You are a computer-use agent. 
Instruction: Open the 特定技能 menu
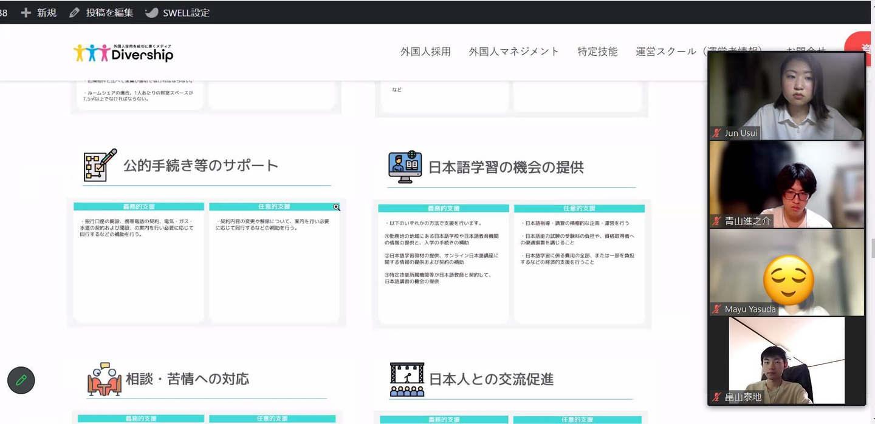597,52
